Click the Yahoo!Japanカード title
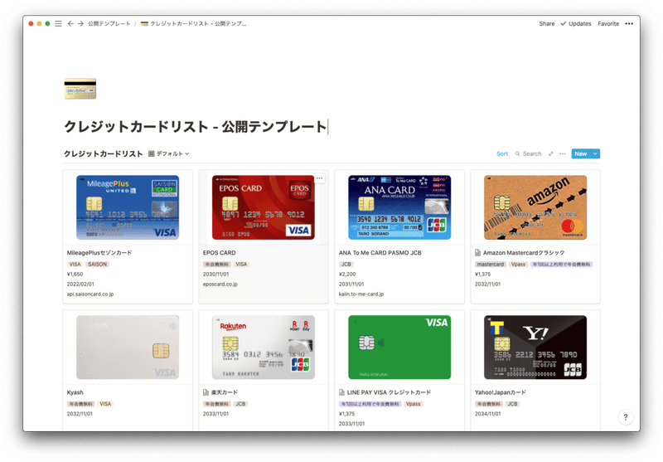Screen dimensions: 663x462 pyautogui.click(x=501, y=392)
